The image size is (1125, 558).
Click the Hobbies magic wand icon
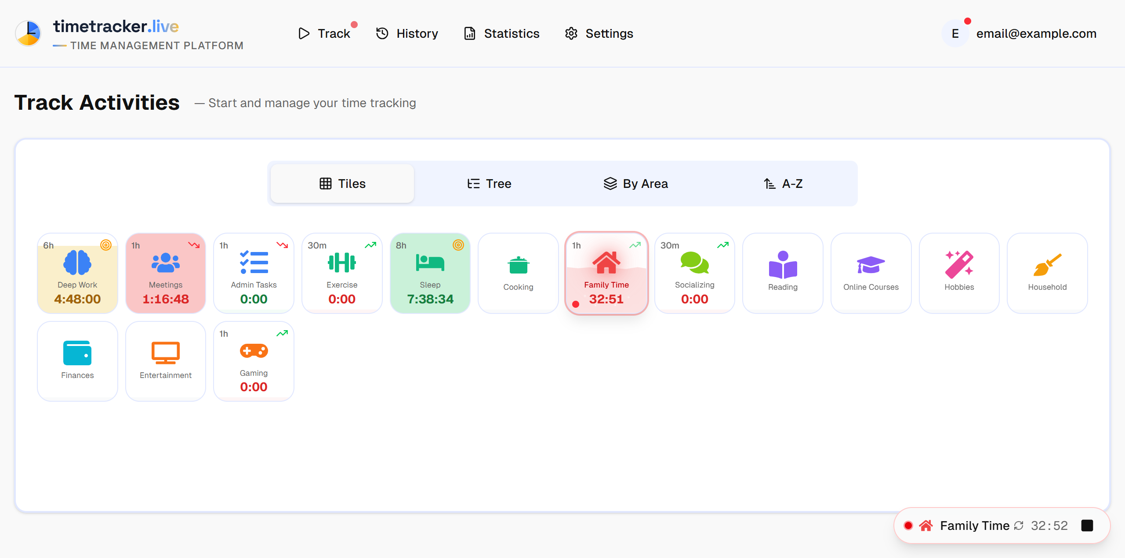pos(959,264)
